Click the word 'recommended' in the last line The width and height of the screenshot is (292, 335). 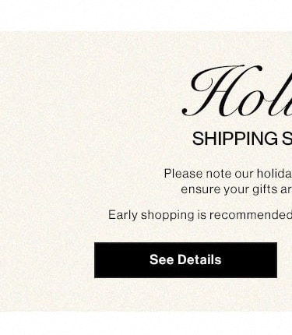click(x=251, y=215)
